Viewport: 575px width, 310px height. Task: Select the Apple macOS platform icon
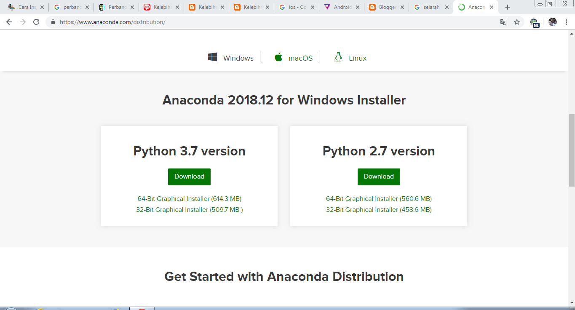point(278,57)
